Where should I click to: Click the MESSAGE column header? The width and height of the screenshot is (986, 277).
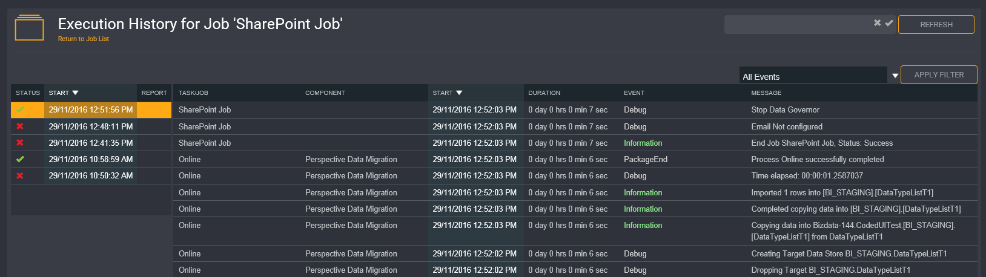tap(766, 93)
